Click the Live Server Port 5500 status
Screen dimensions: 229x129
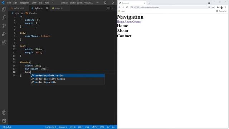coord(98,127)
